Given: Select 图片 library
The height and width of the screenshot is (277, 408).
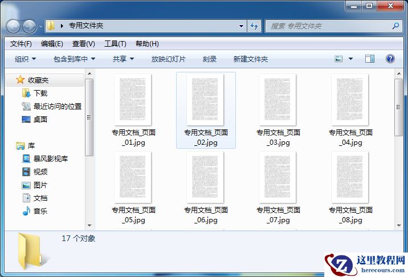Looking at the screenshot, I should 40,185.
